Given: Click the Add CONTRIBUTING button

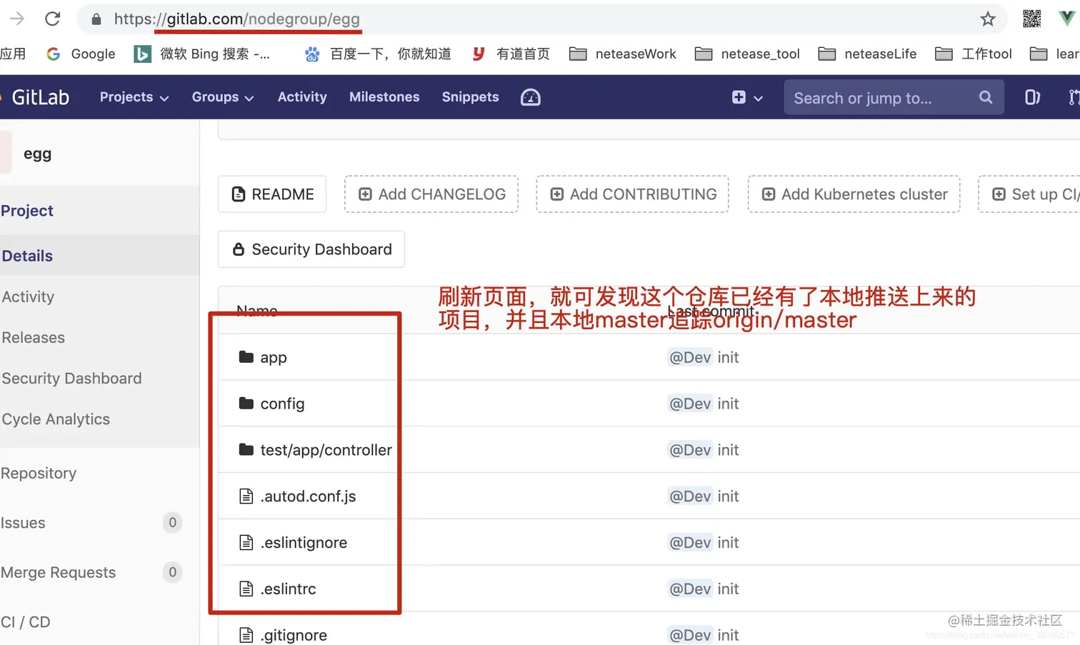Looking at the screenshot, I should [x=632, y=194].
